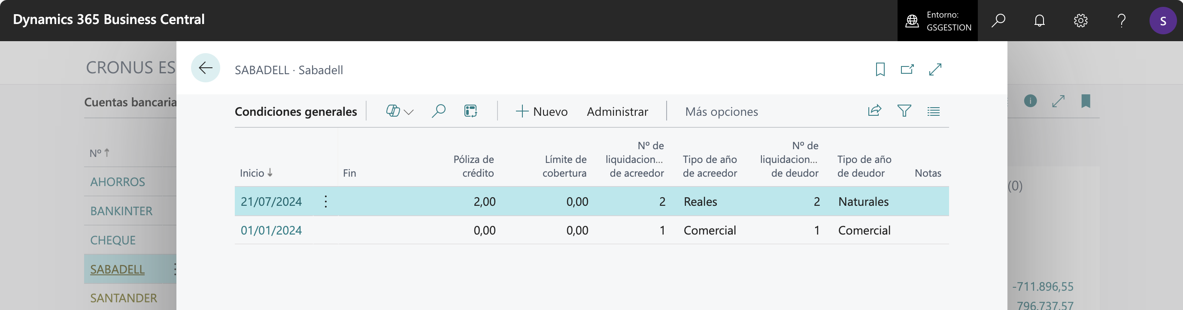Click Dynamics 365 Business Central title
The image size is (1183, 310).
[109, 19]
